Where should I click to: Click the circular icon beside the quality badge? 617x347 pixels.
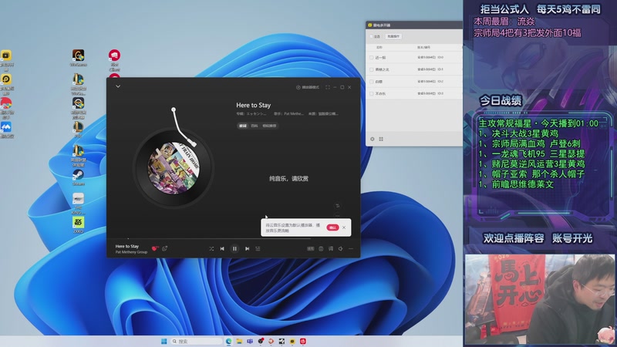(x=321, y=248)
